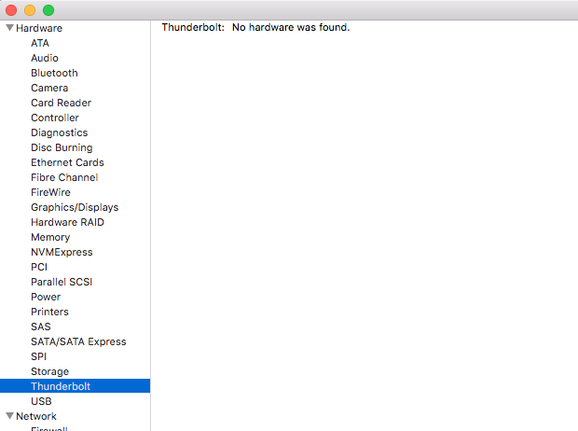Viewport: 578px width, 431px height.
Task: Select ATA in the sidebar
Action: (40, 43)
